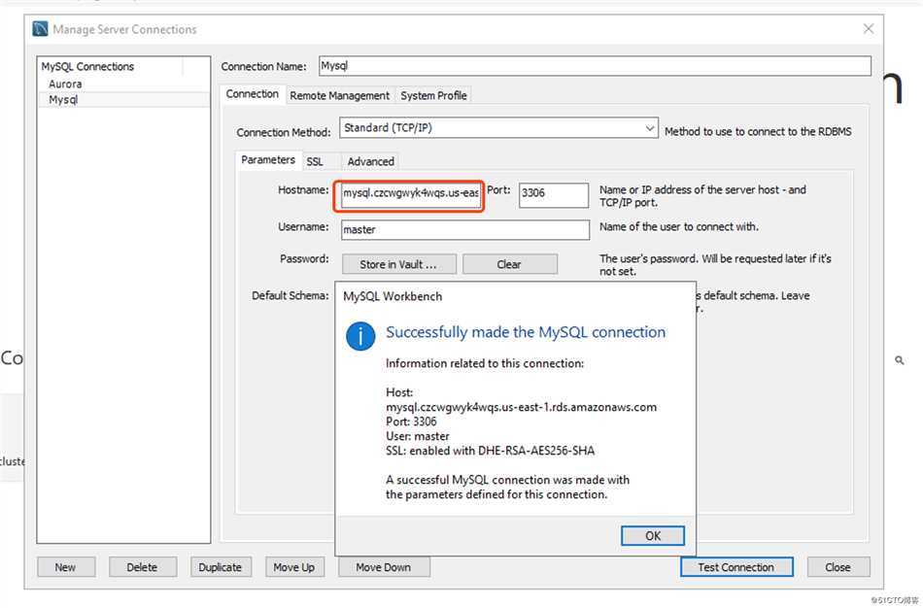Switch to the SSL sub-tab
923x608 pixels.
(315, 161)
